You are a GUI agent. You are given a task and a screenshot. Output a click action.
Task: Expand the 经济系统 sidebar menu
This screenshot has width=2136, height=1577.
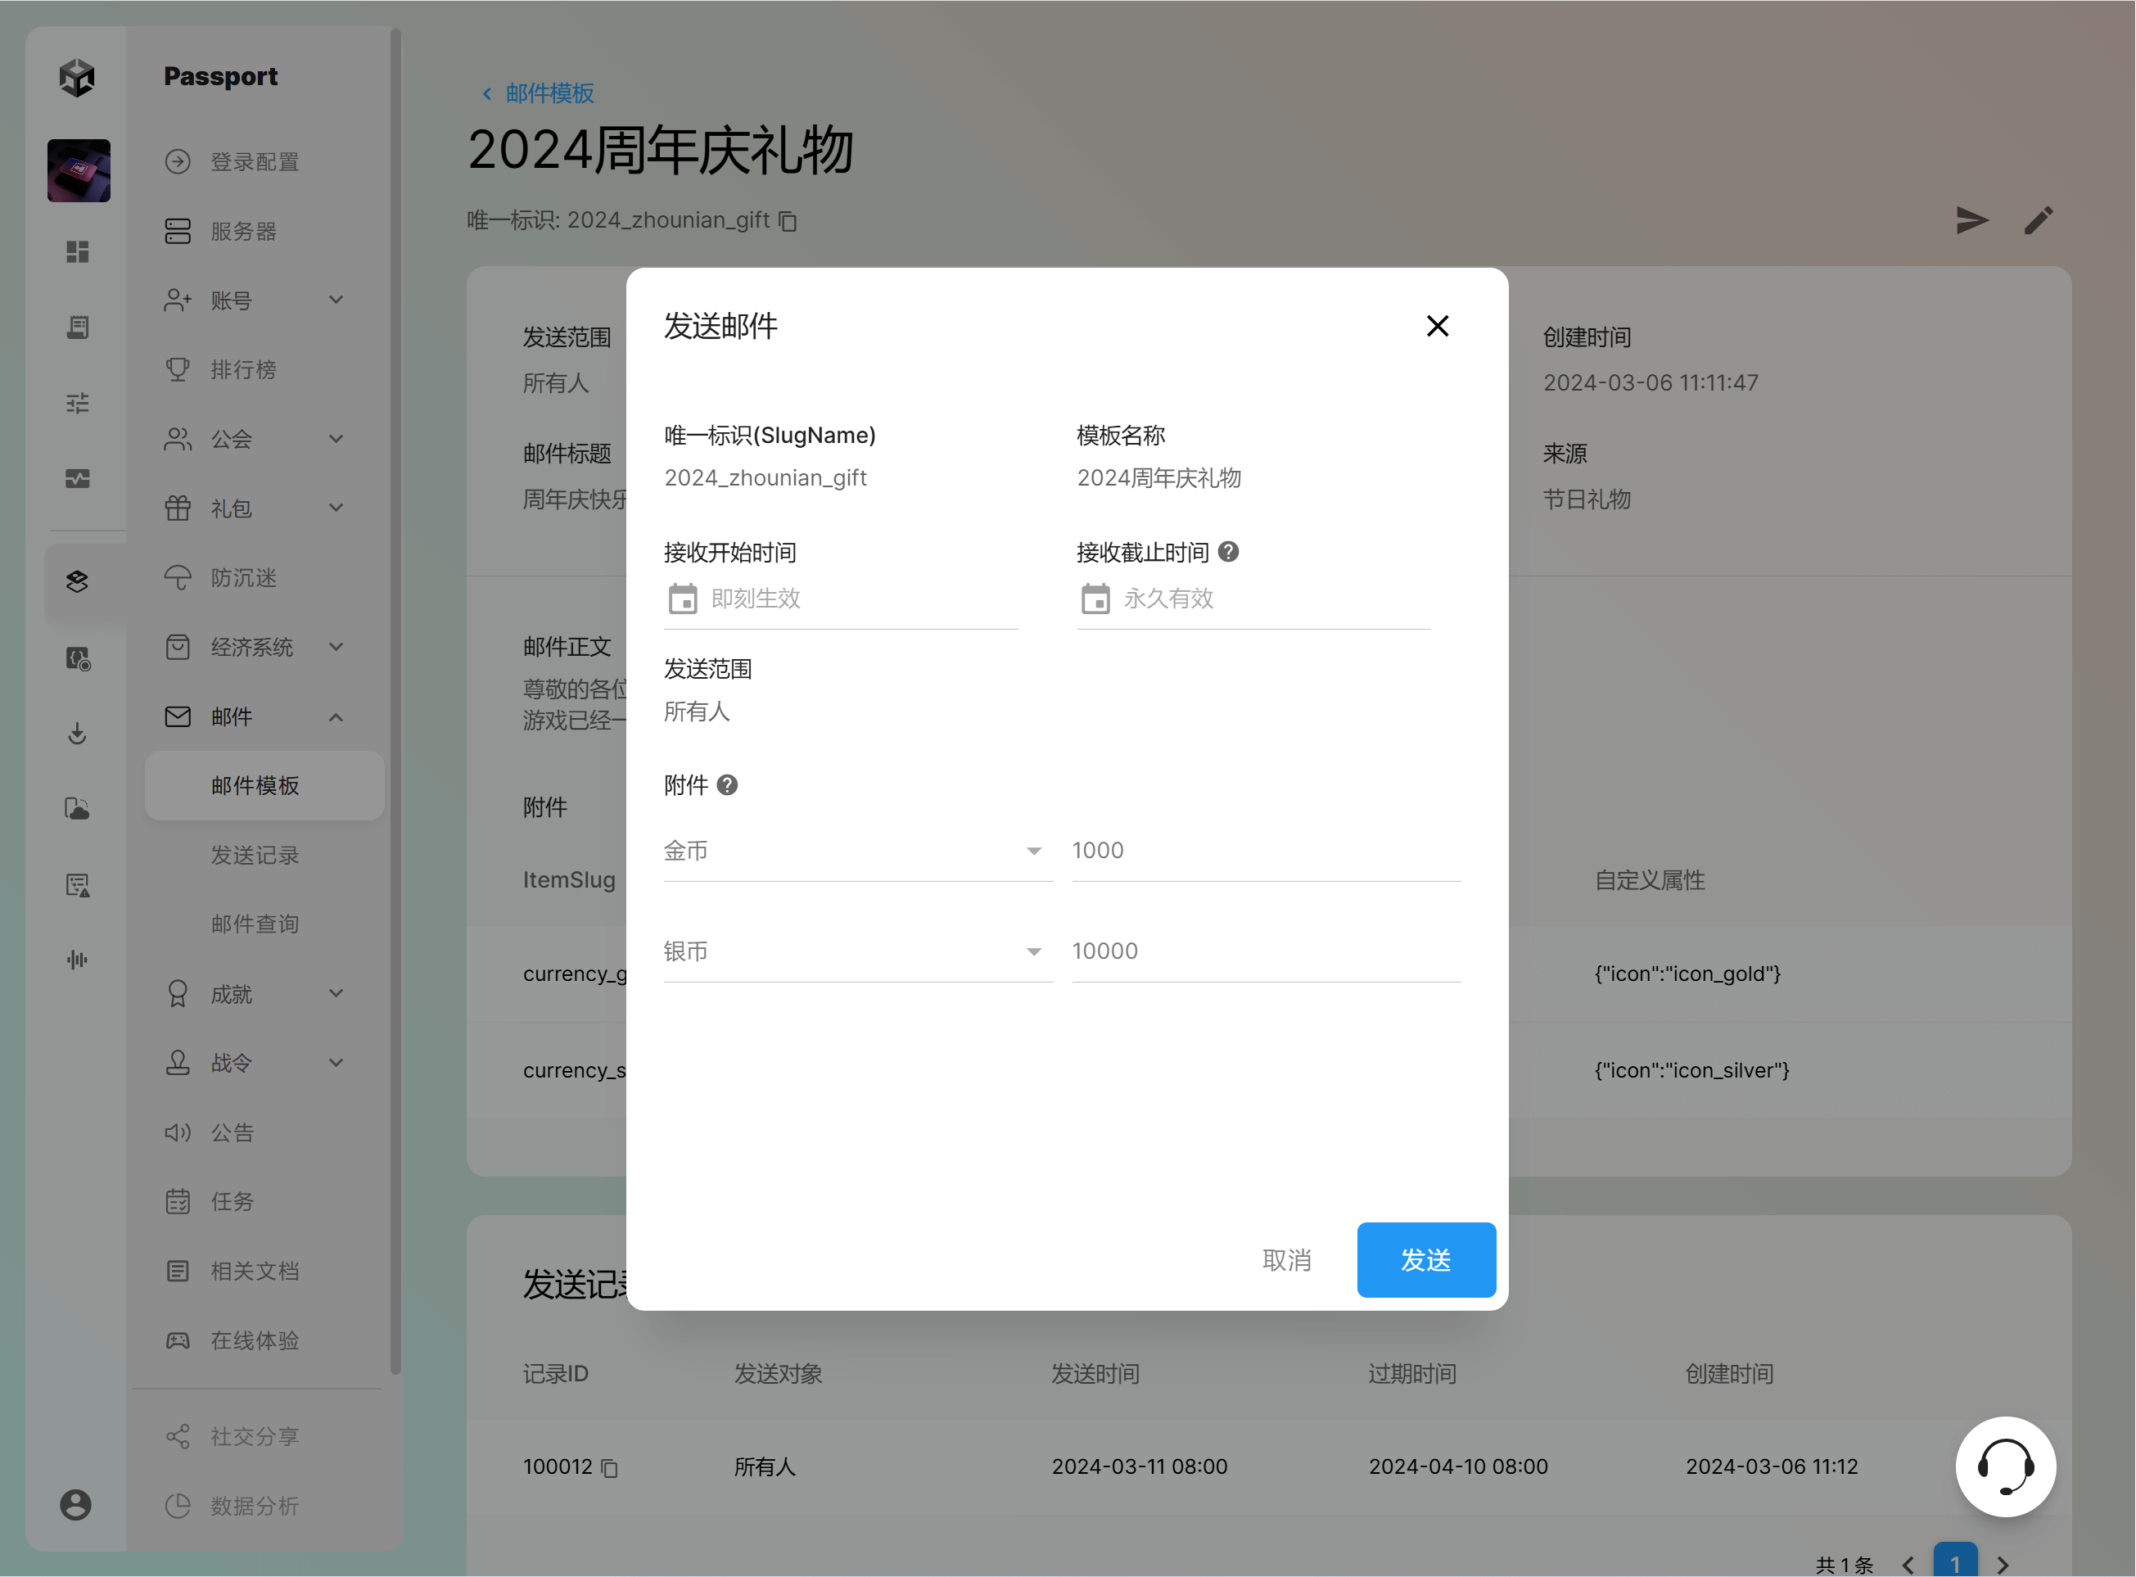click(336, 647)
